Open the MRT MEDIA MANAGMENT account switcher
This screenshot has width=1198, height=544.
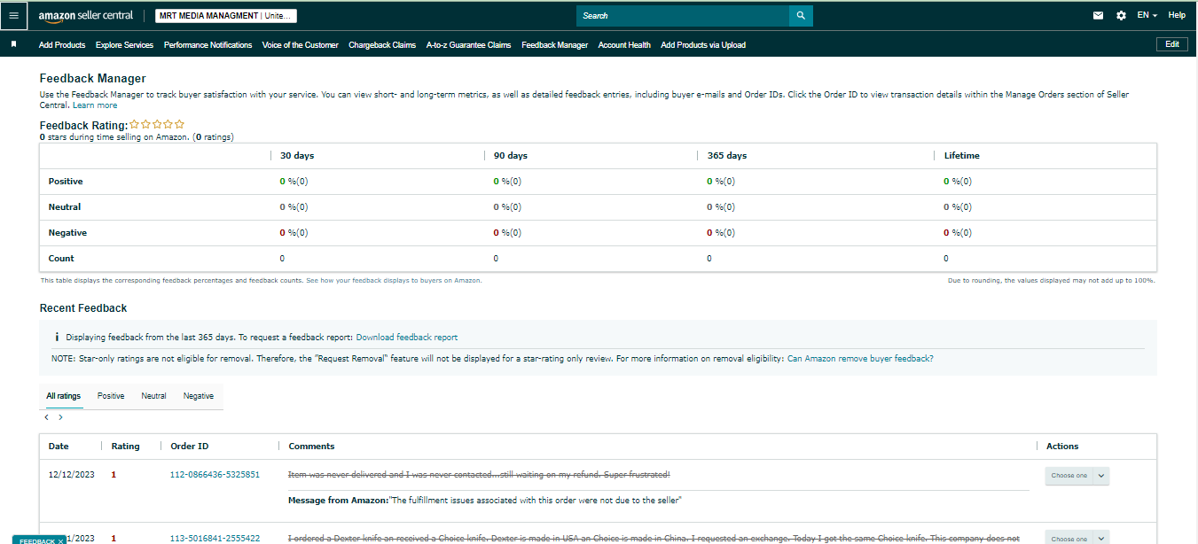[x=226, y=16]
